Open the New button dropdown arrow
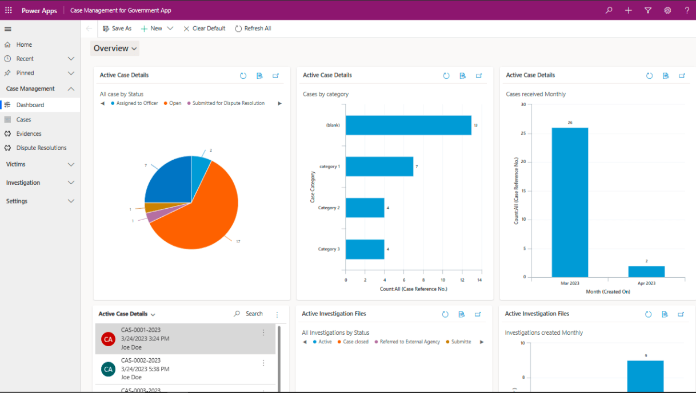The height and width of the screenshot is (393, 696). (170, 29)
